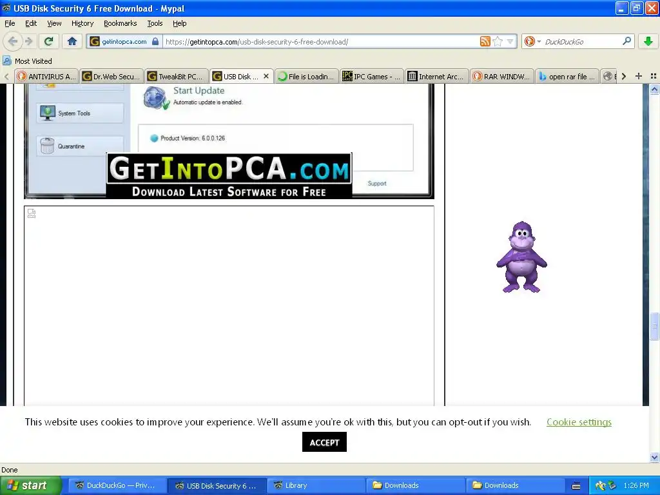The width and height of the screenshot is (660, 495).
Task: Click the RSS feed icon in address bar
Action: pyautogui.click(x=485, y=41)
